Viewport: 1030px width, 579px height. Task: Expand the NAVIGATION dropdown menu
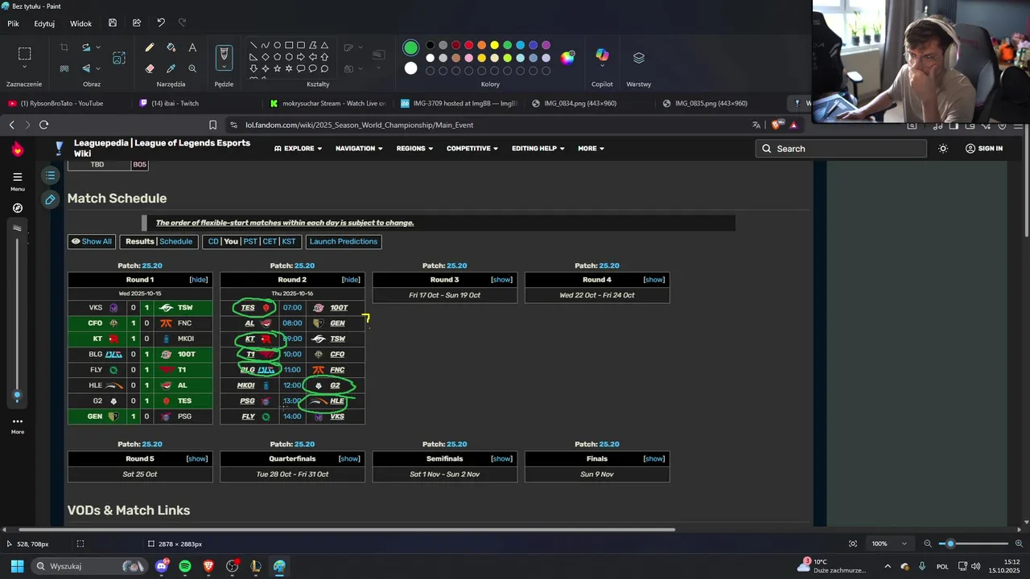(x=359, y=149)
